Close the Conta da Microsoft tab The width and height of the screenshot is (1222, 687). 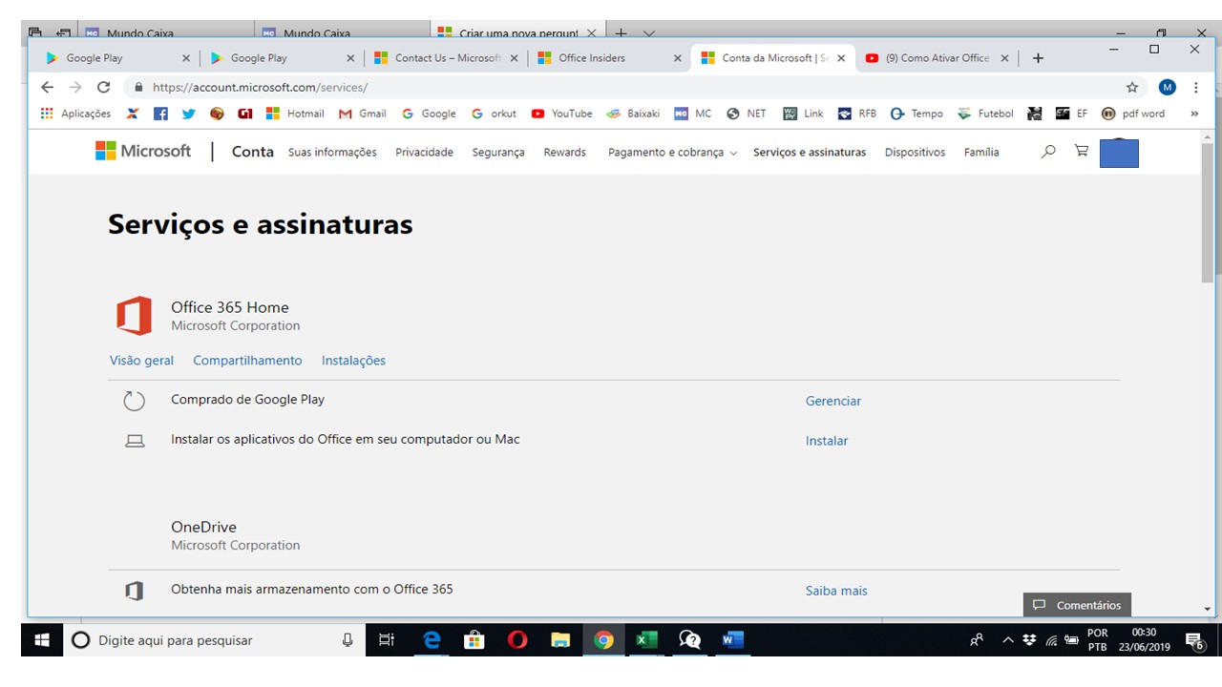841,58
